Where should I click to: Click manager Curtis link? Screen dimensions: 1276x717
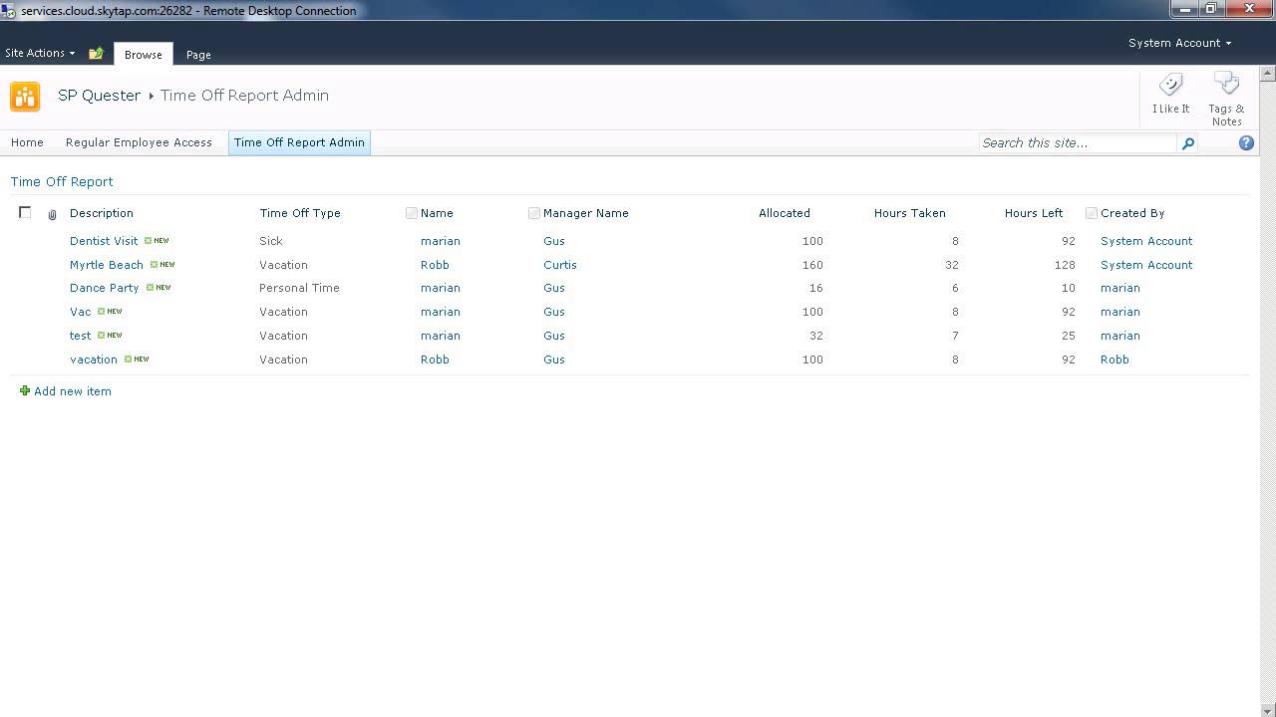click(560, 265)
